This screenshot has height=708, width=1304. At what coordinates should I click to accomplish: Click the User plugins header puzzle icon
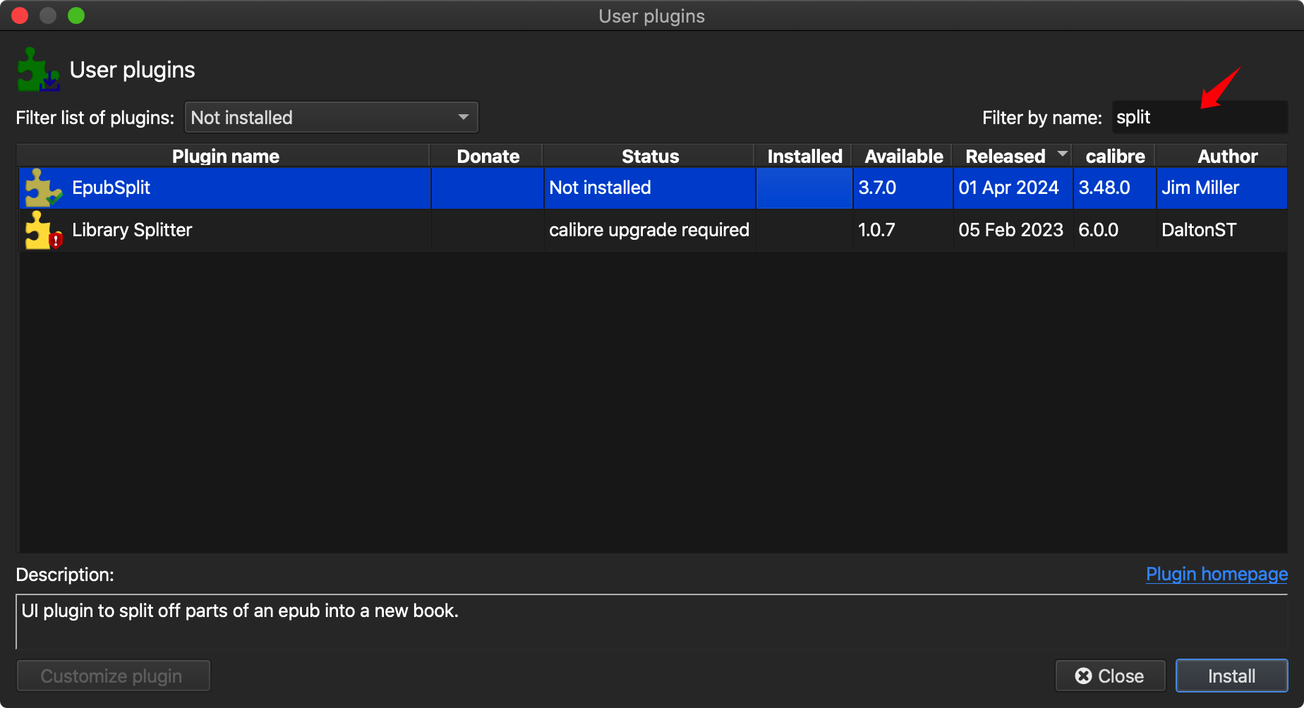click(x=38, y=69)
